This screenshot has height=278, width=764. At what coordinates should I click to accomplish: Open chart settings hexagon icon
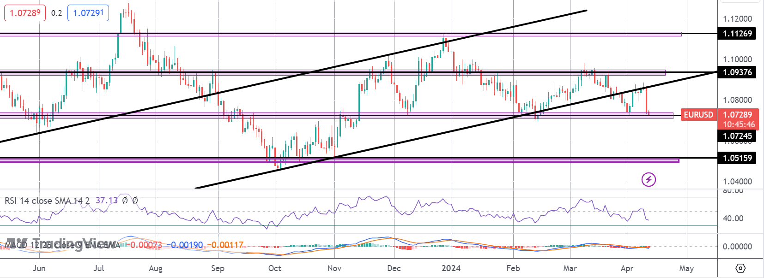(x=740, y=268)
